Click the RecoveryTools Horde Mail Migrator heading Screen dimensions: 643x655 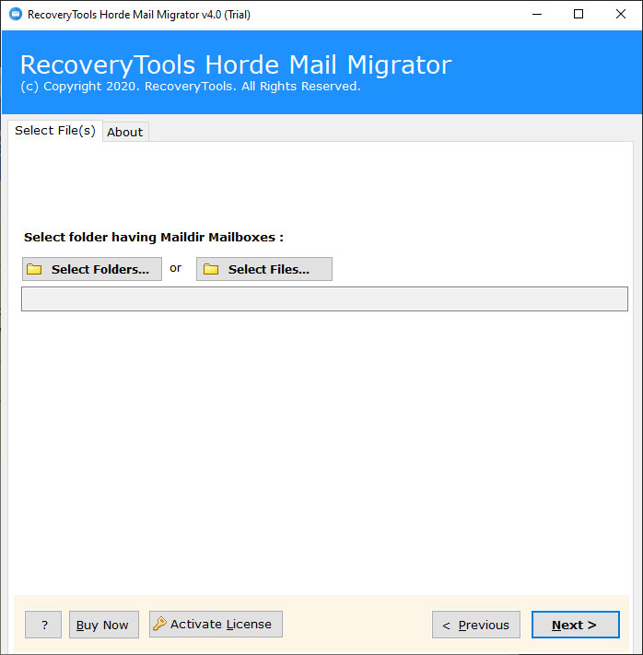tap(236, 64)
